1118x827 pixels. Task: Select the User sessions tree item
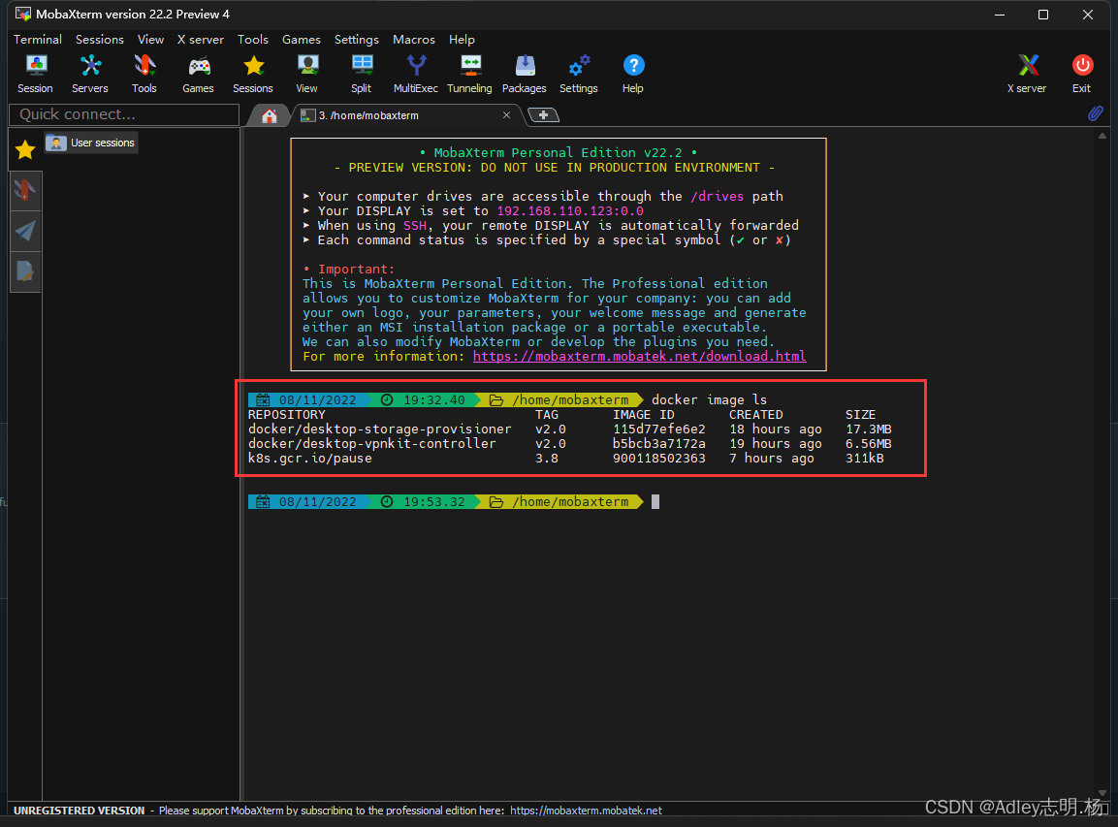(91, 143)
